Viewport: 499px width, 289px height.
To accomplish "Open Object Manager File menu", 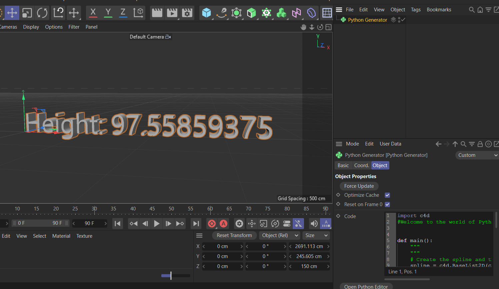I will pyautogui.click(x=350, y=10).
